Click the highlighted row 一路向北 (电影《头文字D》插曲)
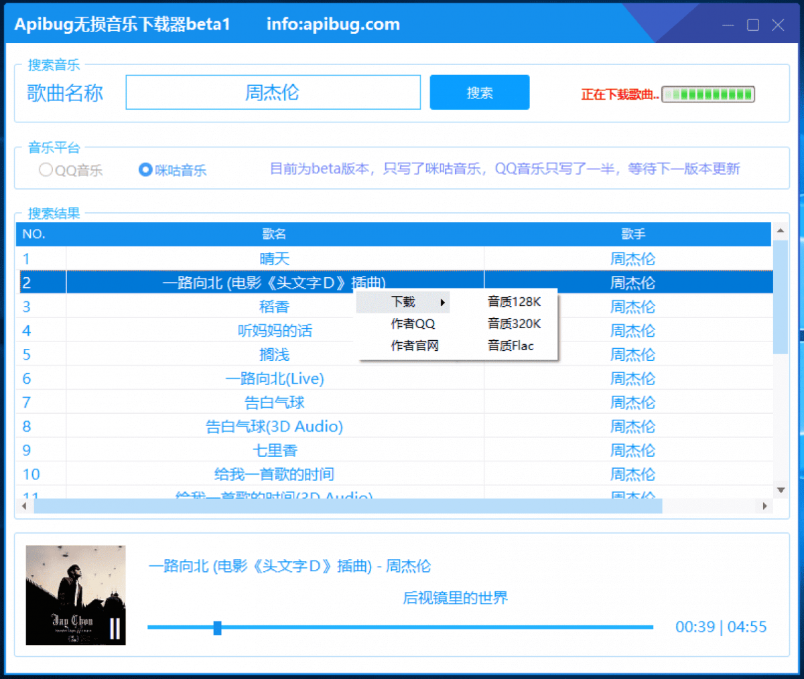Screen dimensions: 804x679 pos(395,283)
